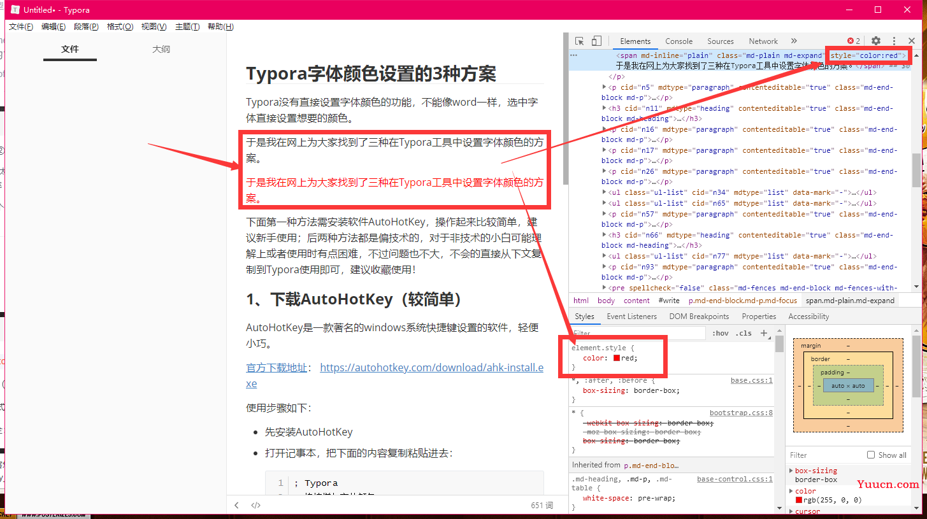
Task: Switch to the Network tab
Action: click(x=763, y=41)
